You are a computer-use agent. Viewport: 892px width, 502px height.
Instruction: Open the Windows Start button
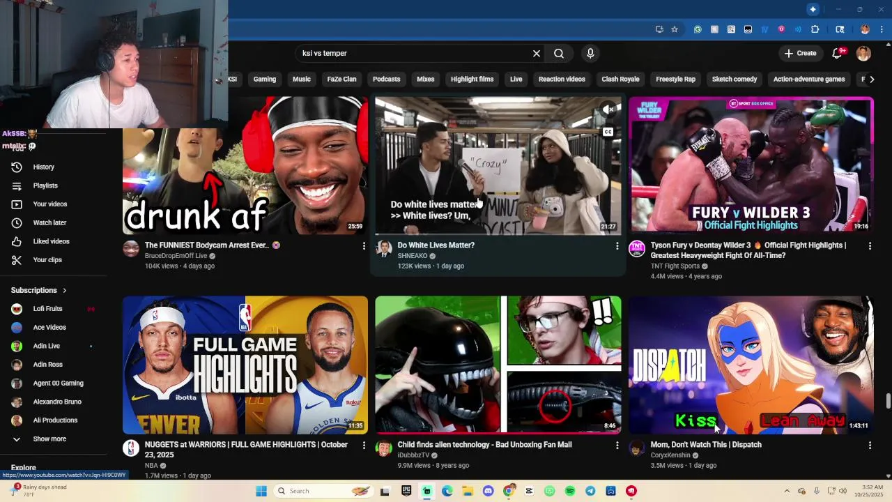coord(261,491)
